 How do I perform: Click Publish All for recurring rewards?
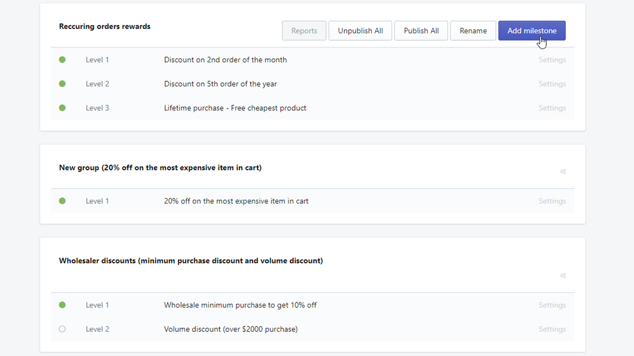pos(421,30)
